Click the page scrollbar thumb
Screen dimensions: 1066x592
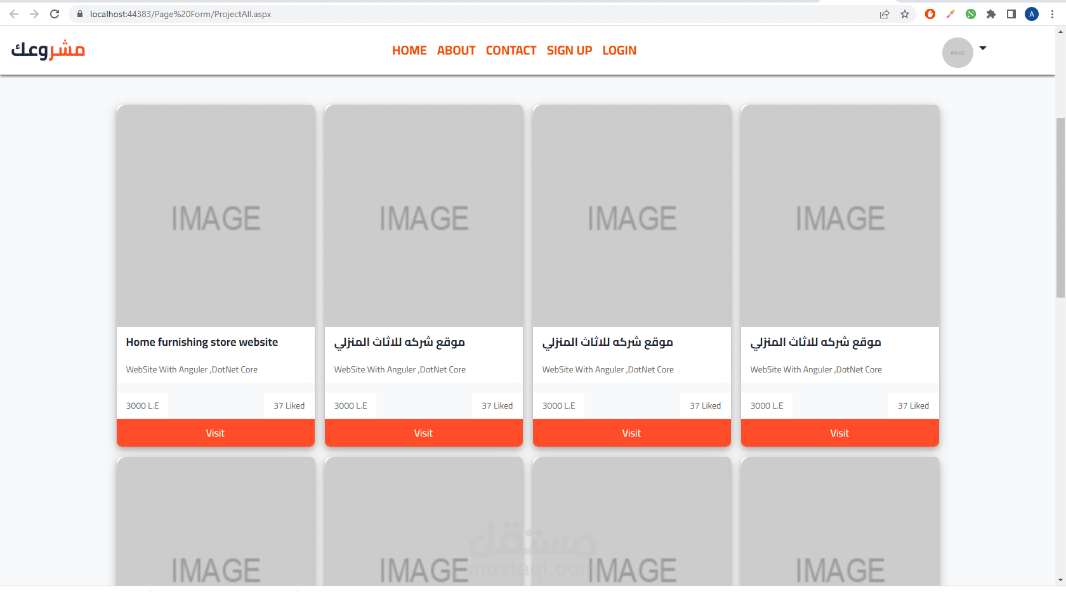1060,207
